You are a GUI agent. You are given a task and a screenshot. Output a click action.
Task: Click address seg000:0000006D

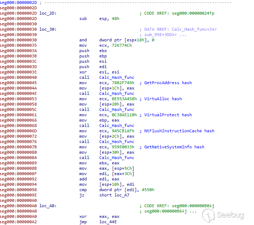click(18, 131)
